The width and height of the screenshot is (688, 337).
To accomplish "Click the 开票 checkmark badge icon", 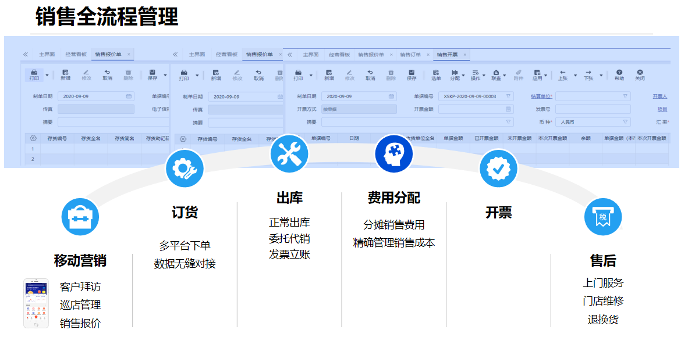I will [498, 168].
